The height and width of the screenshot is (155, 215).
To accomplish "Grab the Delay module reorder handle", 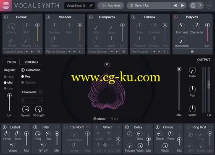I will point(149,127).
